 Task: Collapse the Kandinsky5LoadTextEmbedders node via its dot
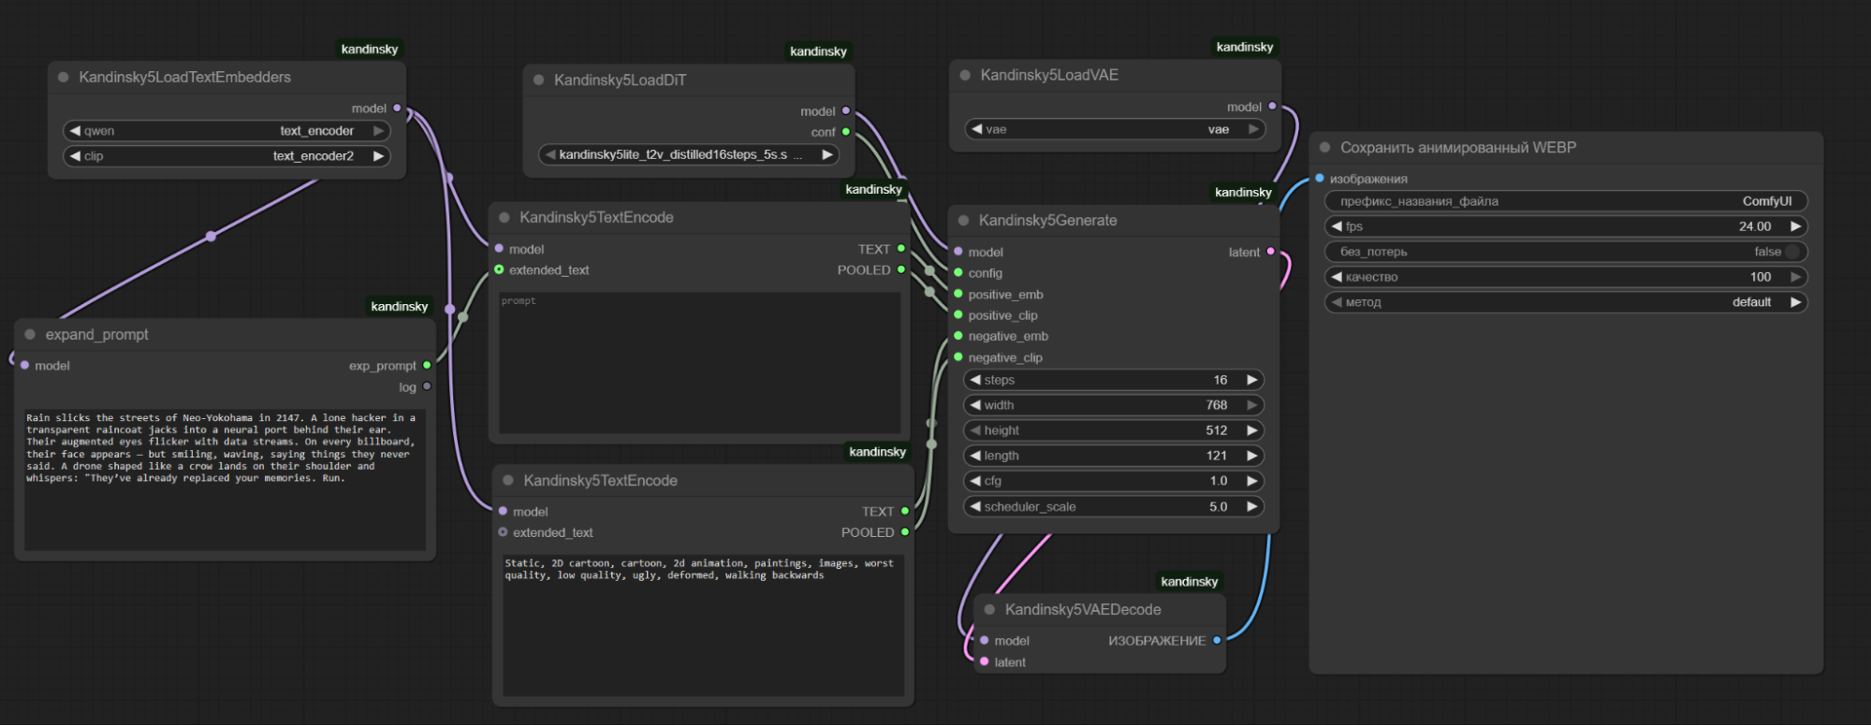64,78
